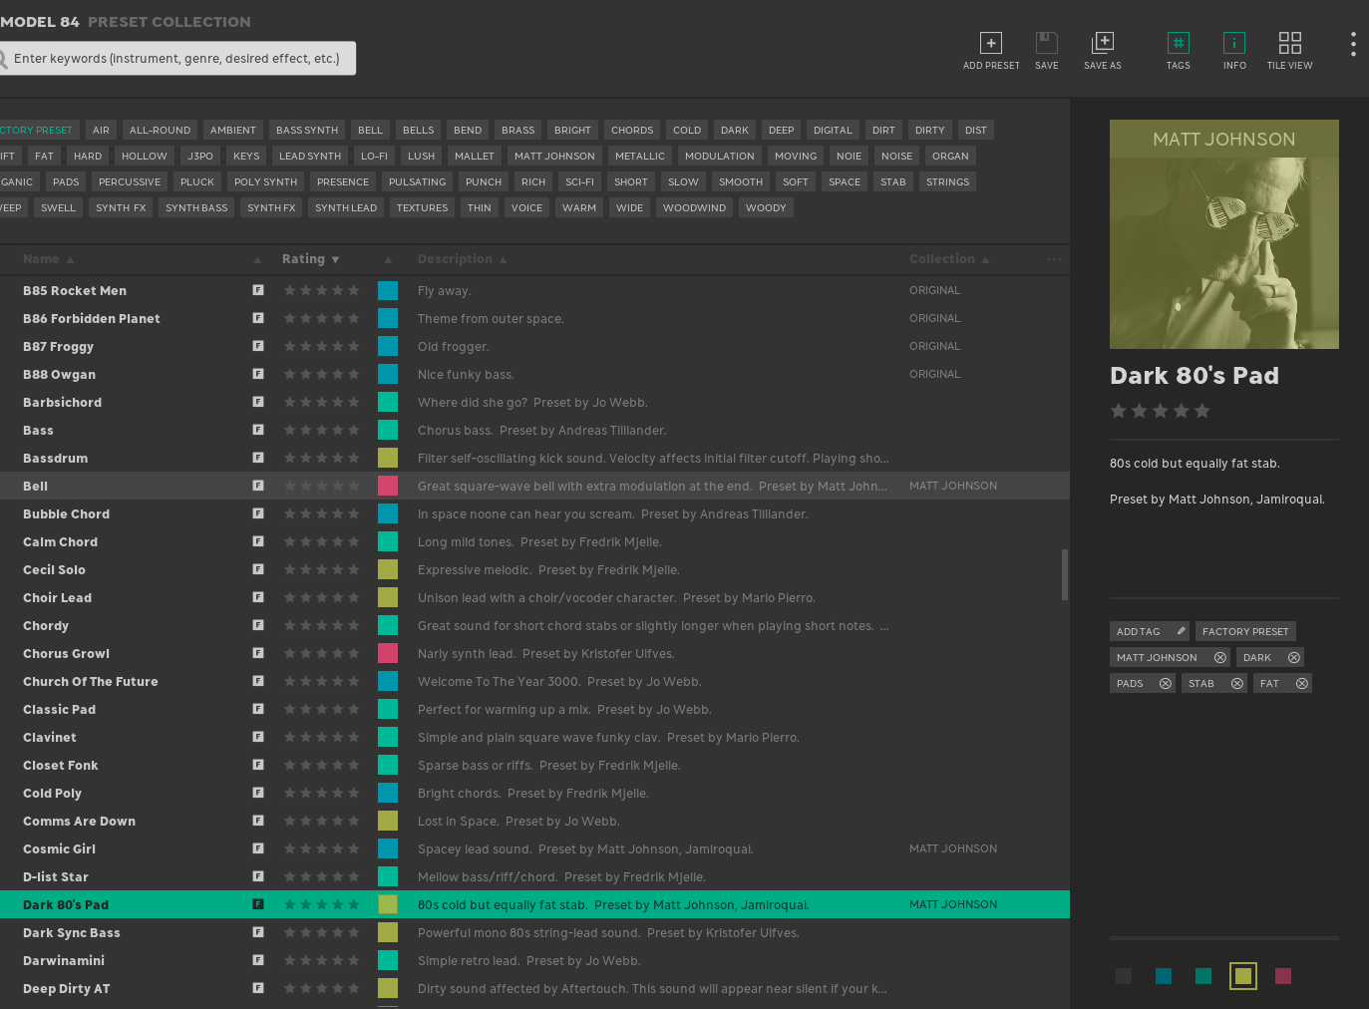1369x1009 pixels.
Task: Enable the SYNTH BASS tag filter
Action: [196, 208]
